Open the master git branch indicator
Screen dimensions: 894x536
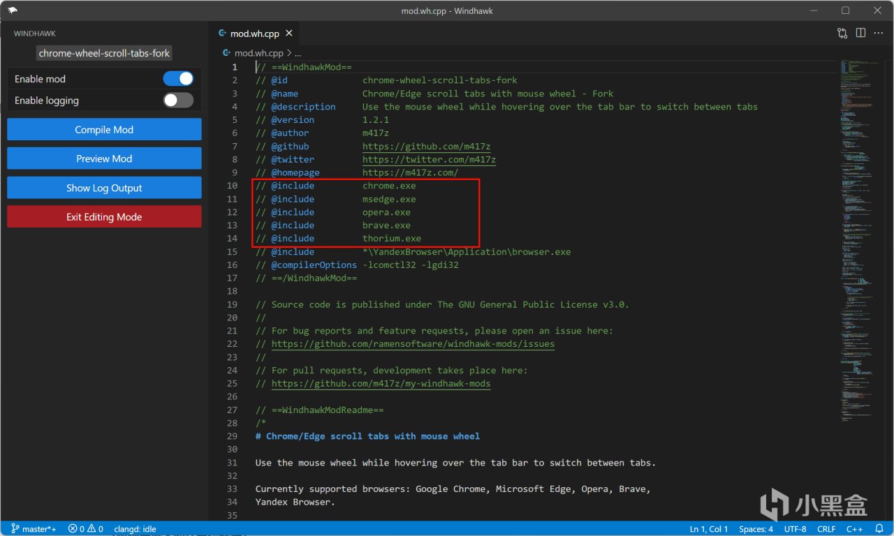tap(34, 529)
